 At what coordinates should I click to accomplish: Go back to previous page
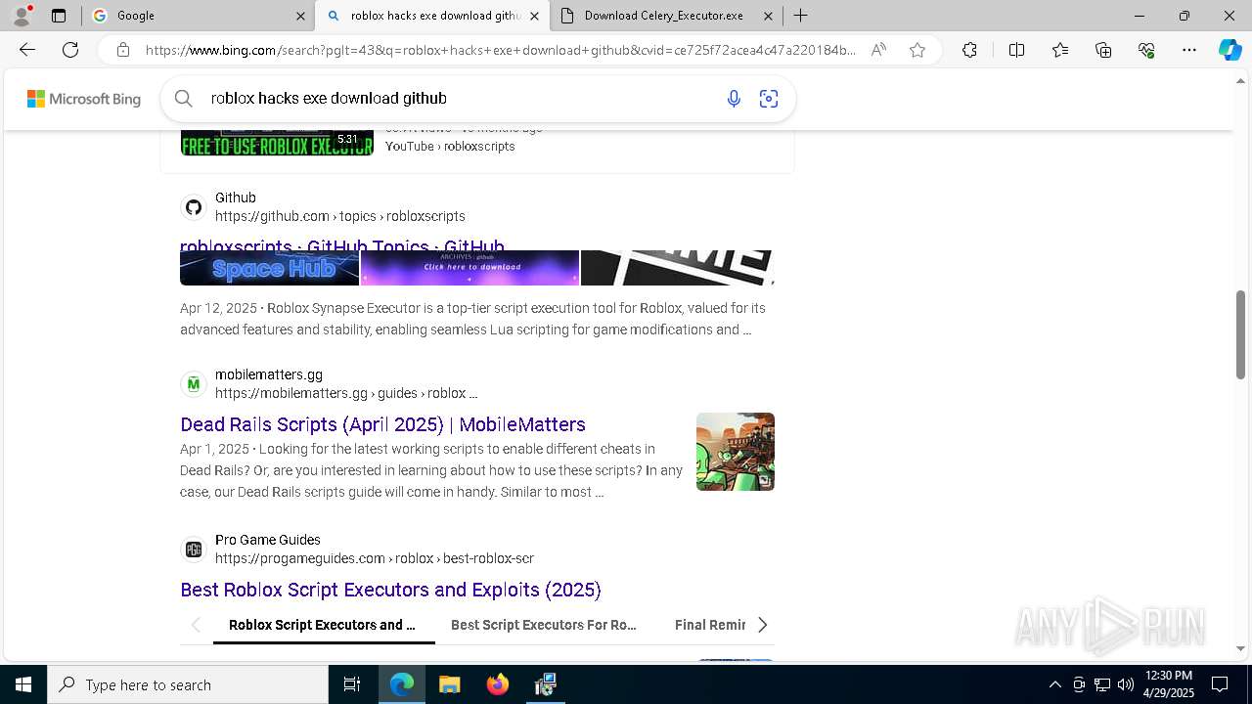pyautogui.click(x=27, y=50)
